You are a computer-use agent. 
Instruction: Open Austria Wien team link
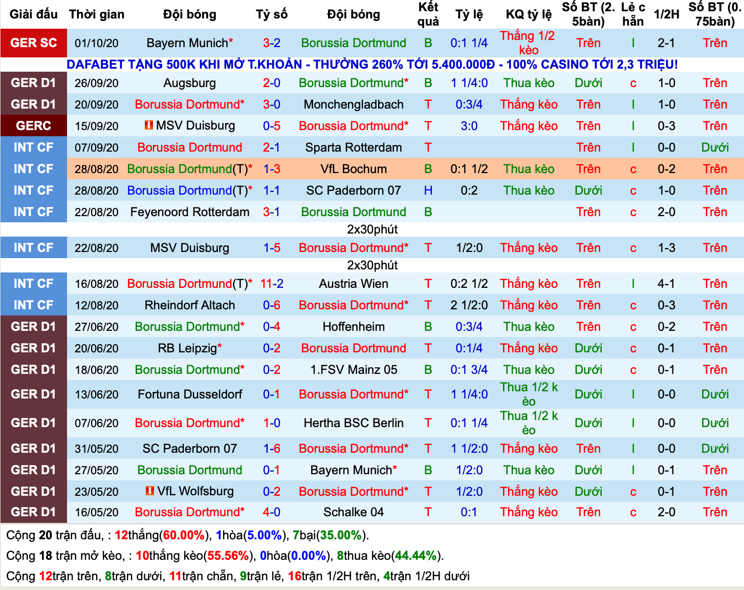coord(354,284)
